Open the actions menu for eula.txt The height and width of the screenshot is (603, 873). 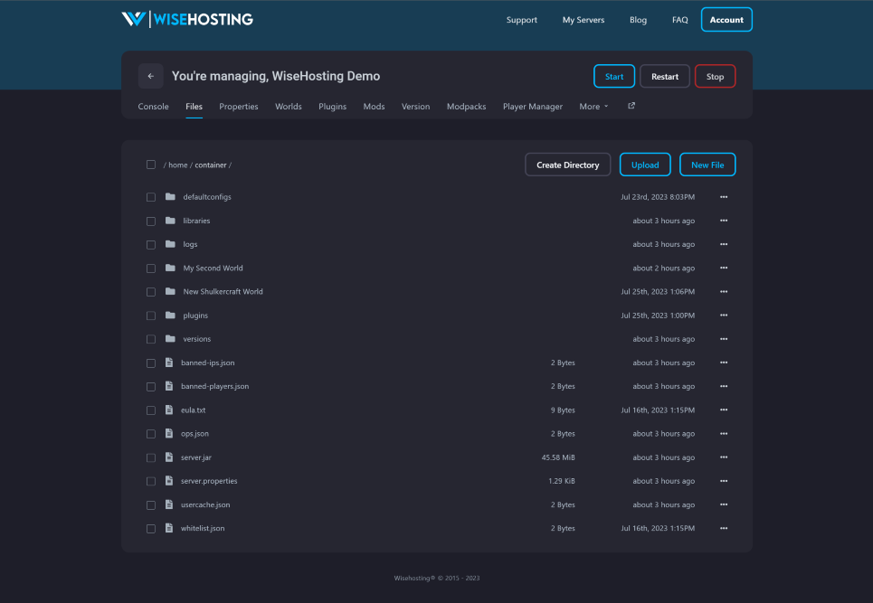pyautogui.click(x=723, y=410)
